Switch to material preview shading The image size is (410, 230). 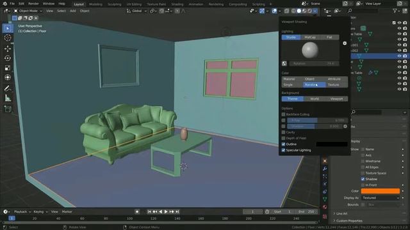click(x=304, y=11)
